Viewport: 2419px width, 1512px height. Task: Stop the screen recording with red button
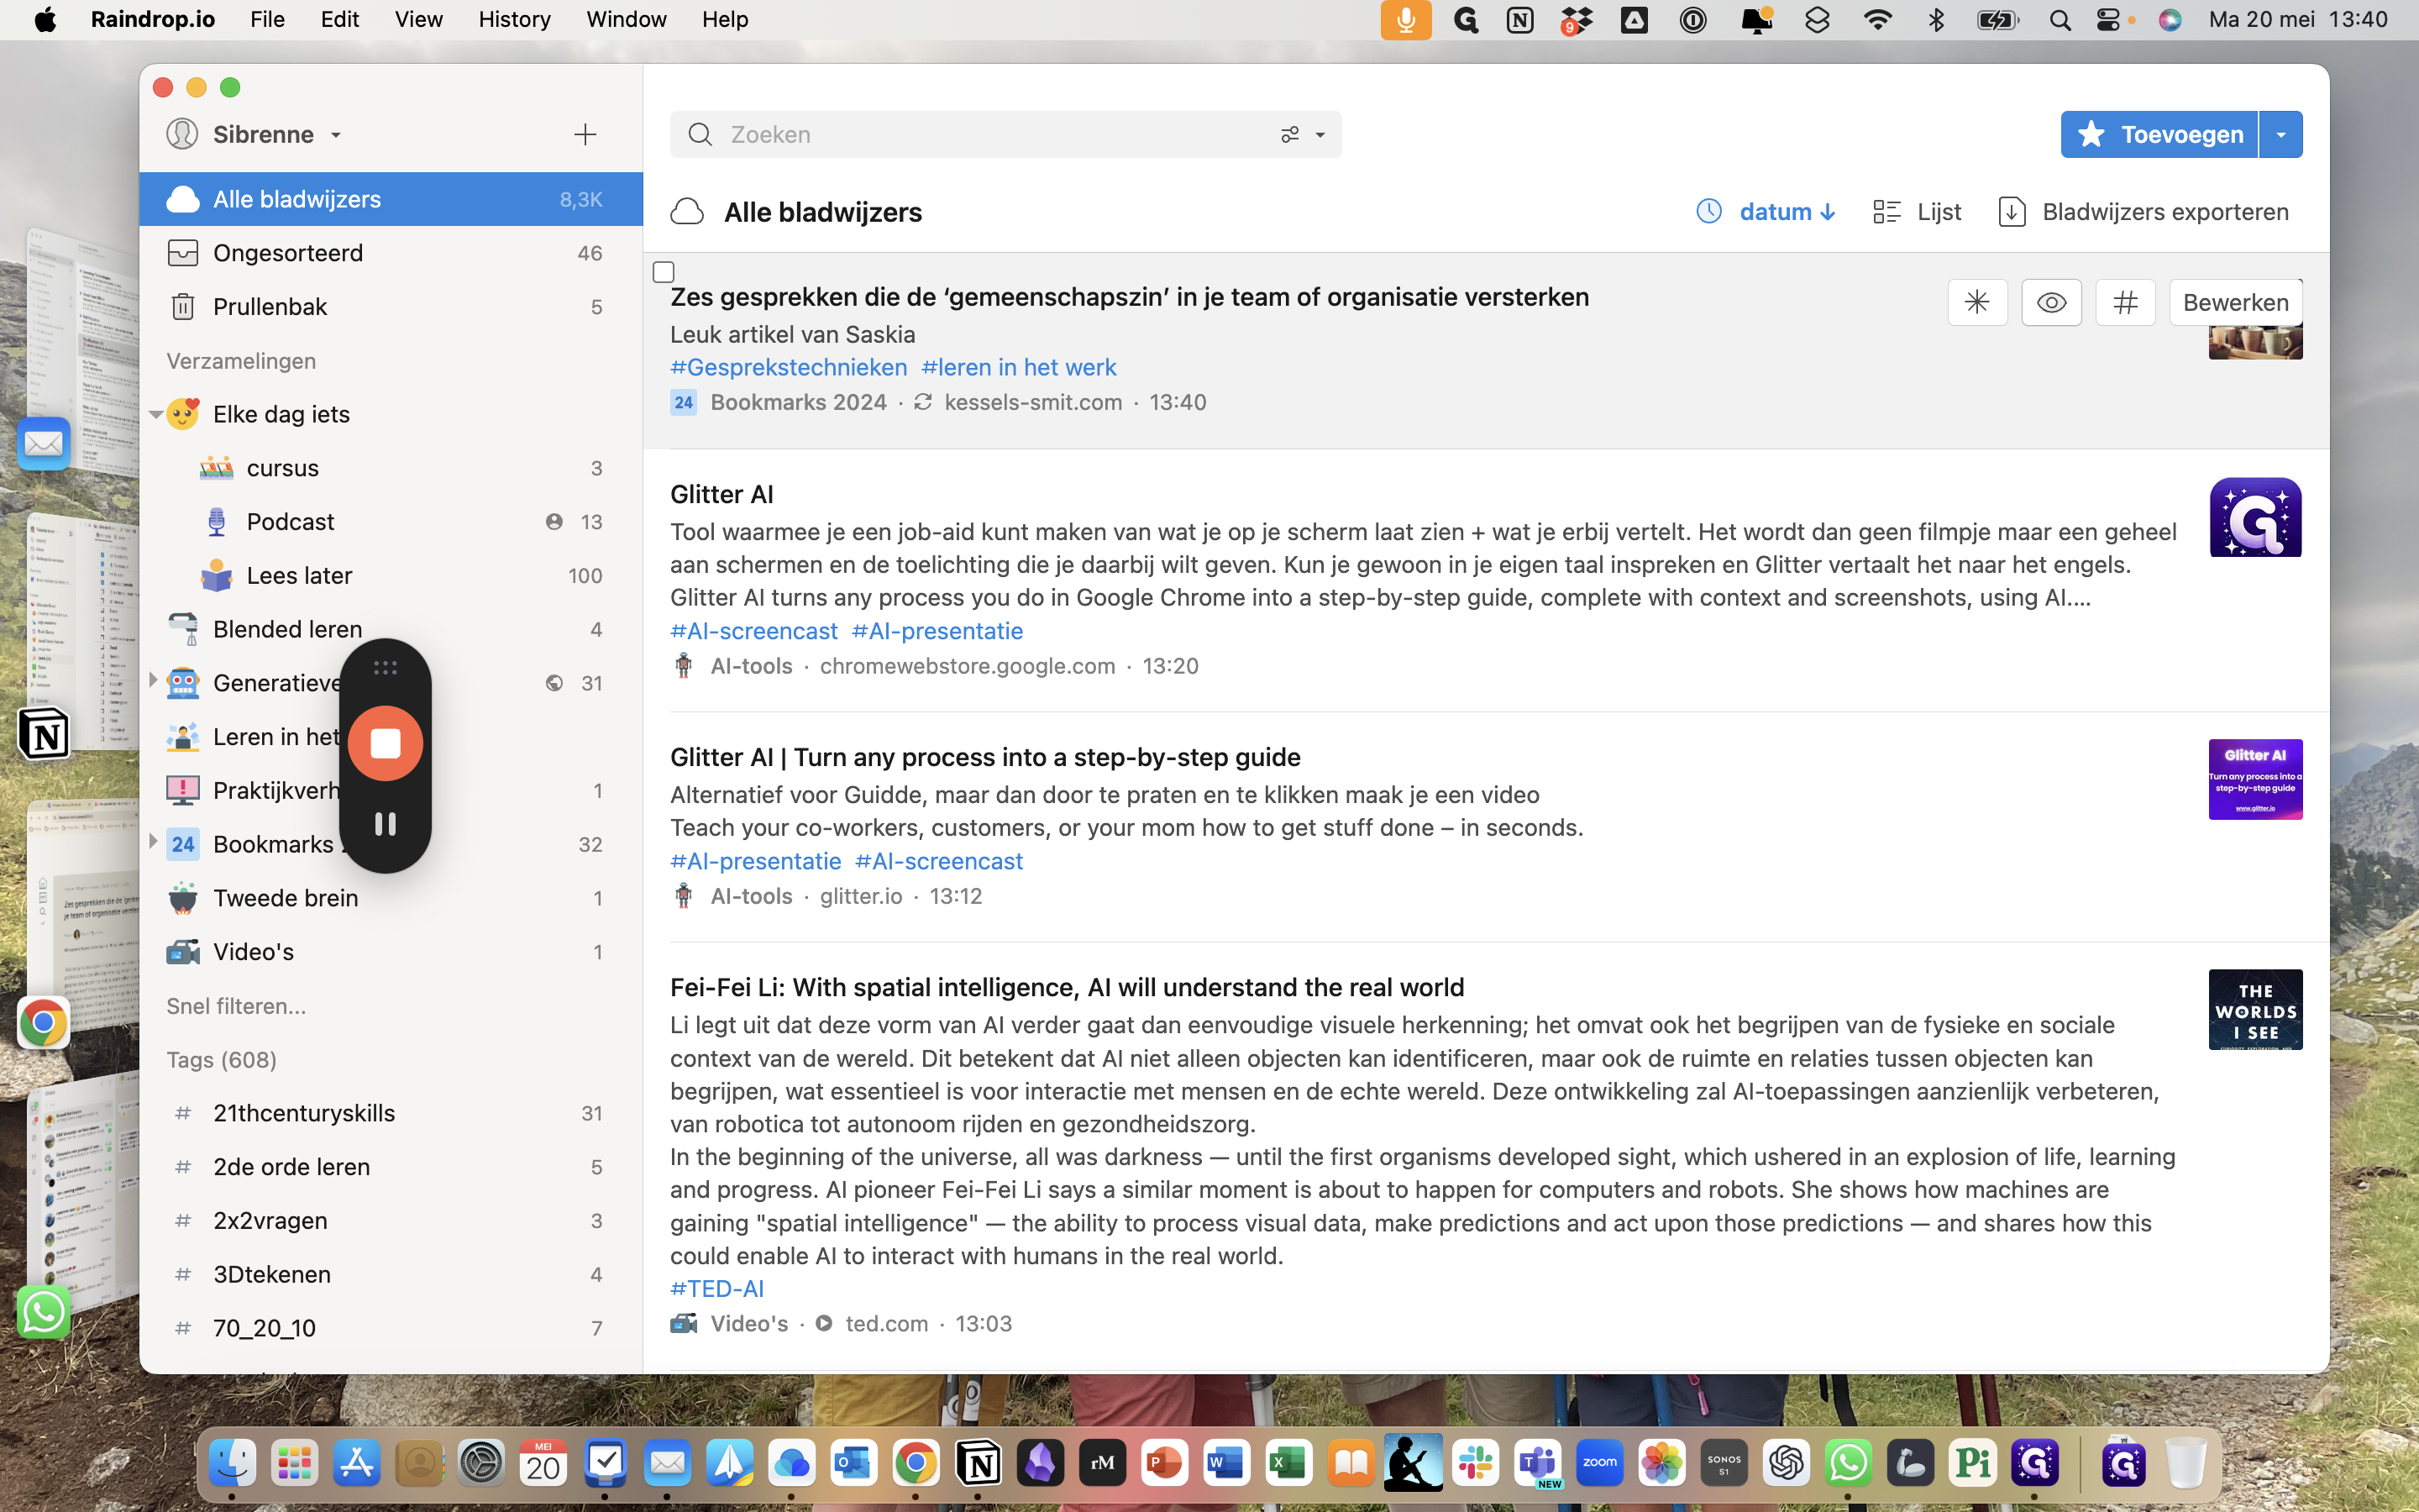(385, 743)
